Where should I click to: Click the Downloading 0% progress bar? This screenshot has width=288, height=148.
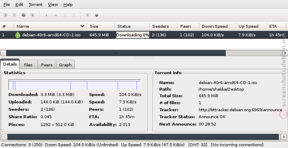[x=132, y=35]
